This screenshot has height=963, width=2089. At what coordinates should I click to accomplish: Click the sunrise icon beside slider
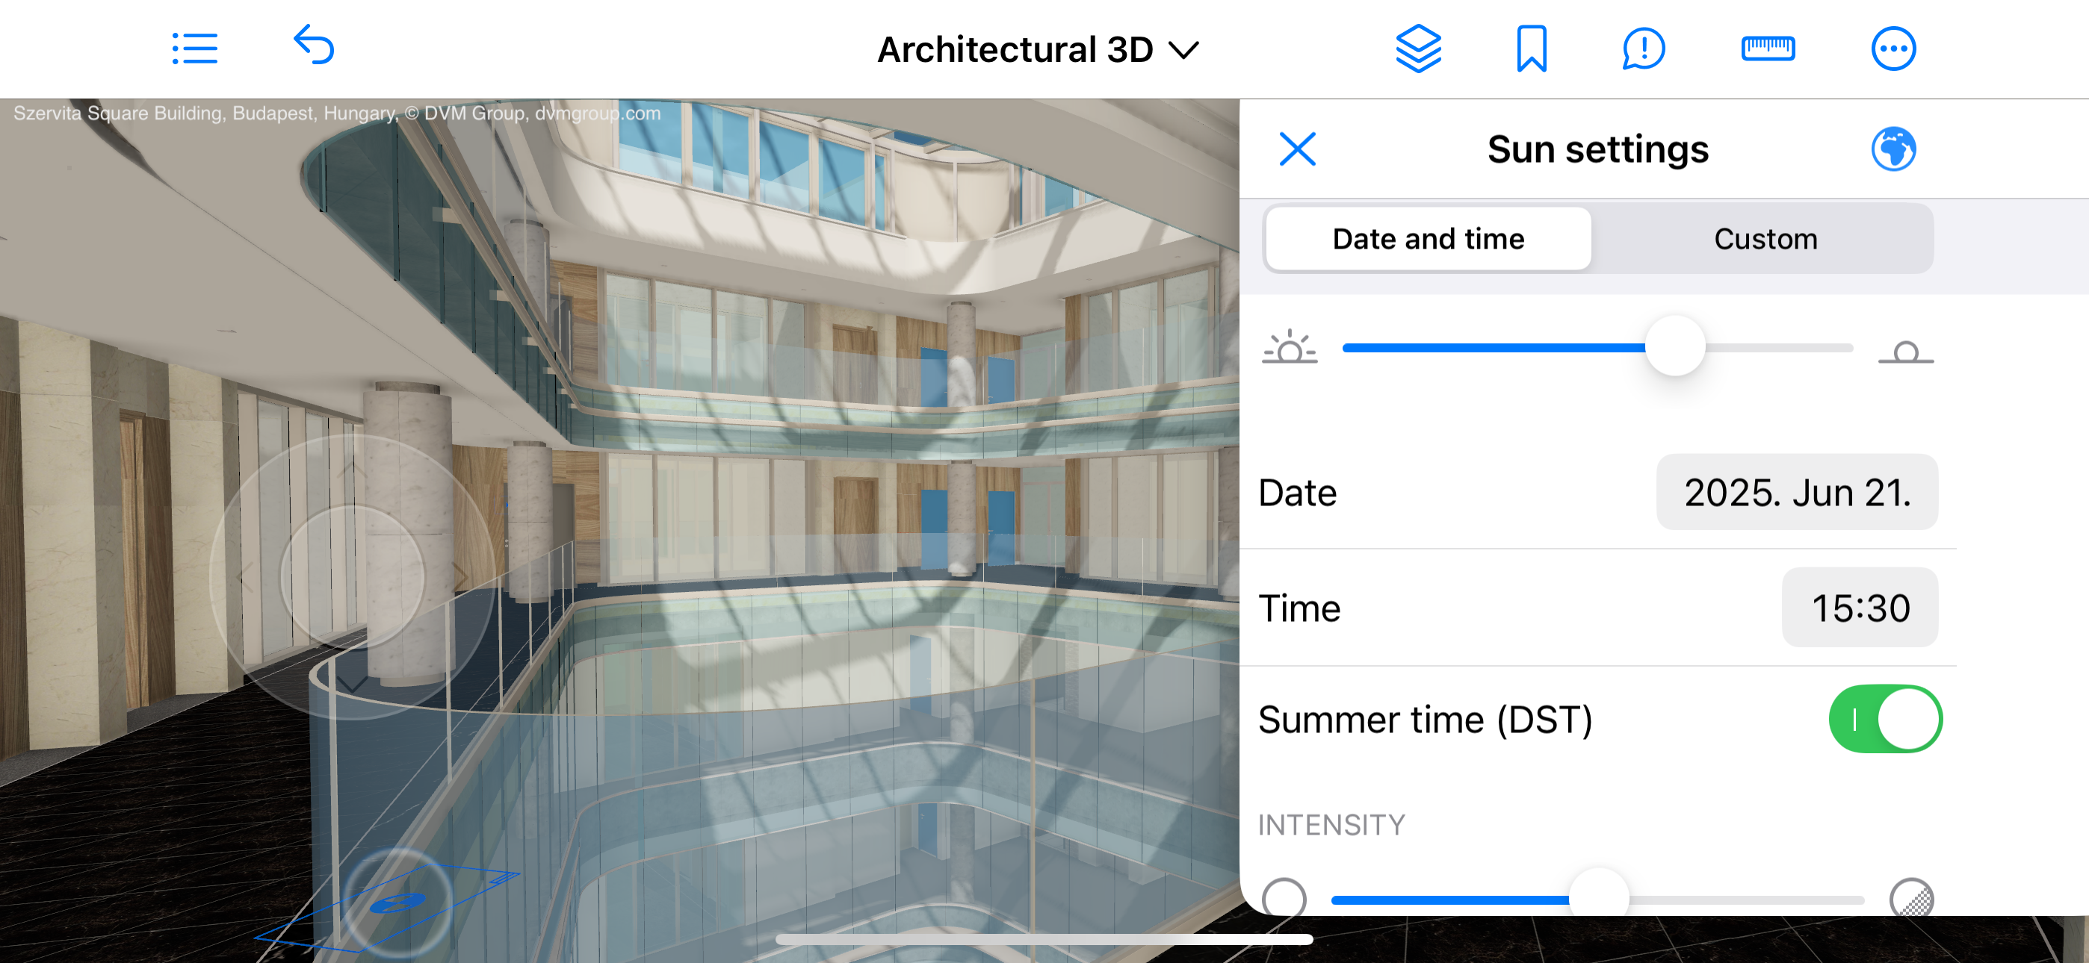point(1290,348)
